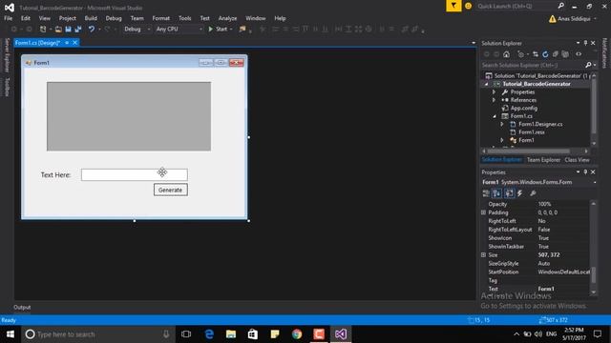The image size is (611, 343).
Task: Switch Properties to Categorized view
Action: (x=486, y=193)
